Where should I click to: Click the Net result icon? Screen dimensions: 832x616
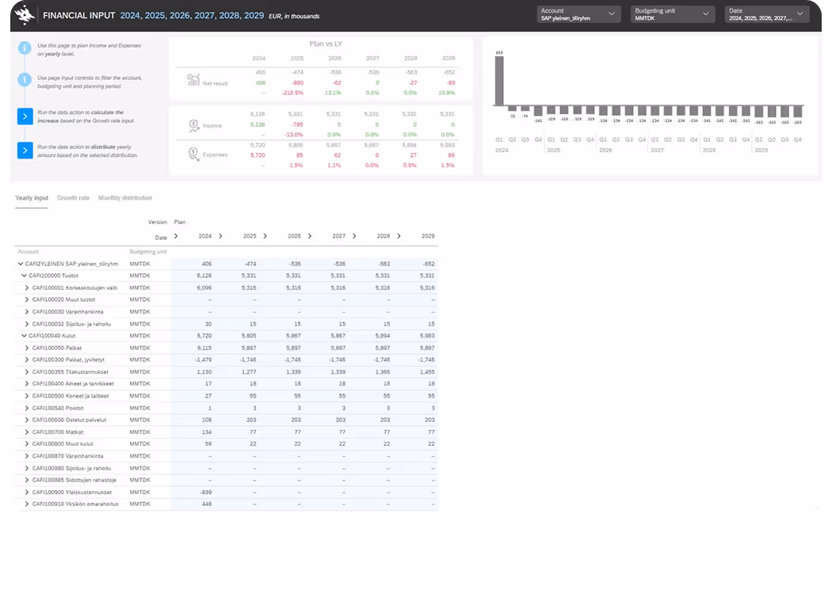(x=193, y=80)
